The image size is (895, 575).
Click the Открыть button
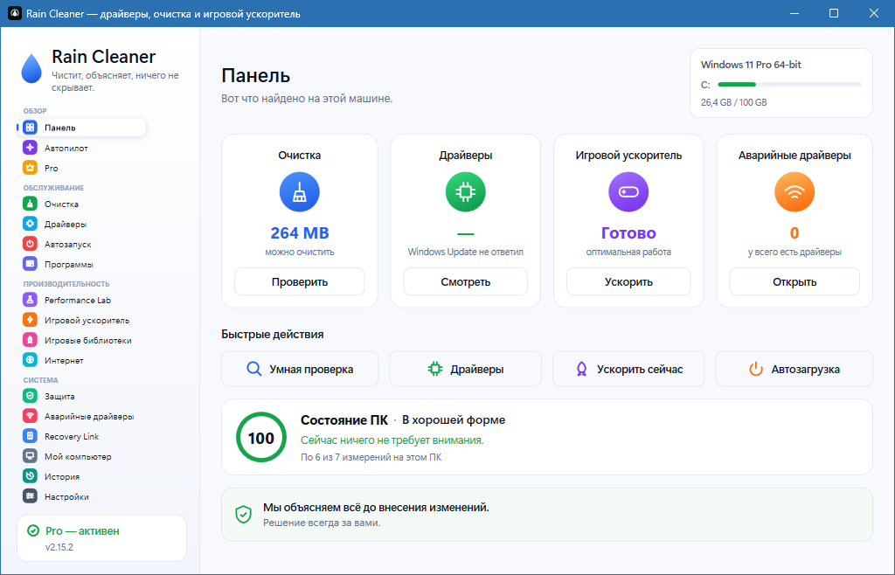pyautogui.click(x=794, y=281)
